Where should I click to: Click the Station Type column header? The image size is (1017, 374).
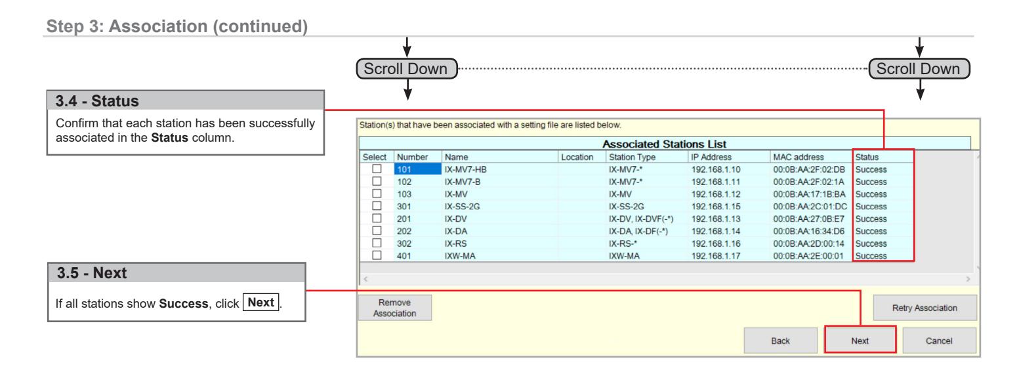647,157
